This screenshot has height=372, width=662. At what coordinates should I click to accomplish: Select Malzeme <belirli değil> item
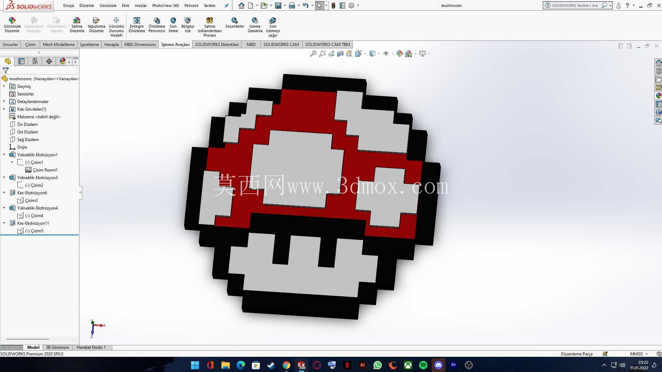pos(38,117)
